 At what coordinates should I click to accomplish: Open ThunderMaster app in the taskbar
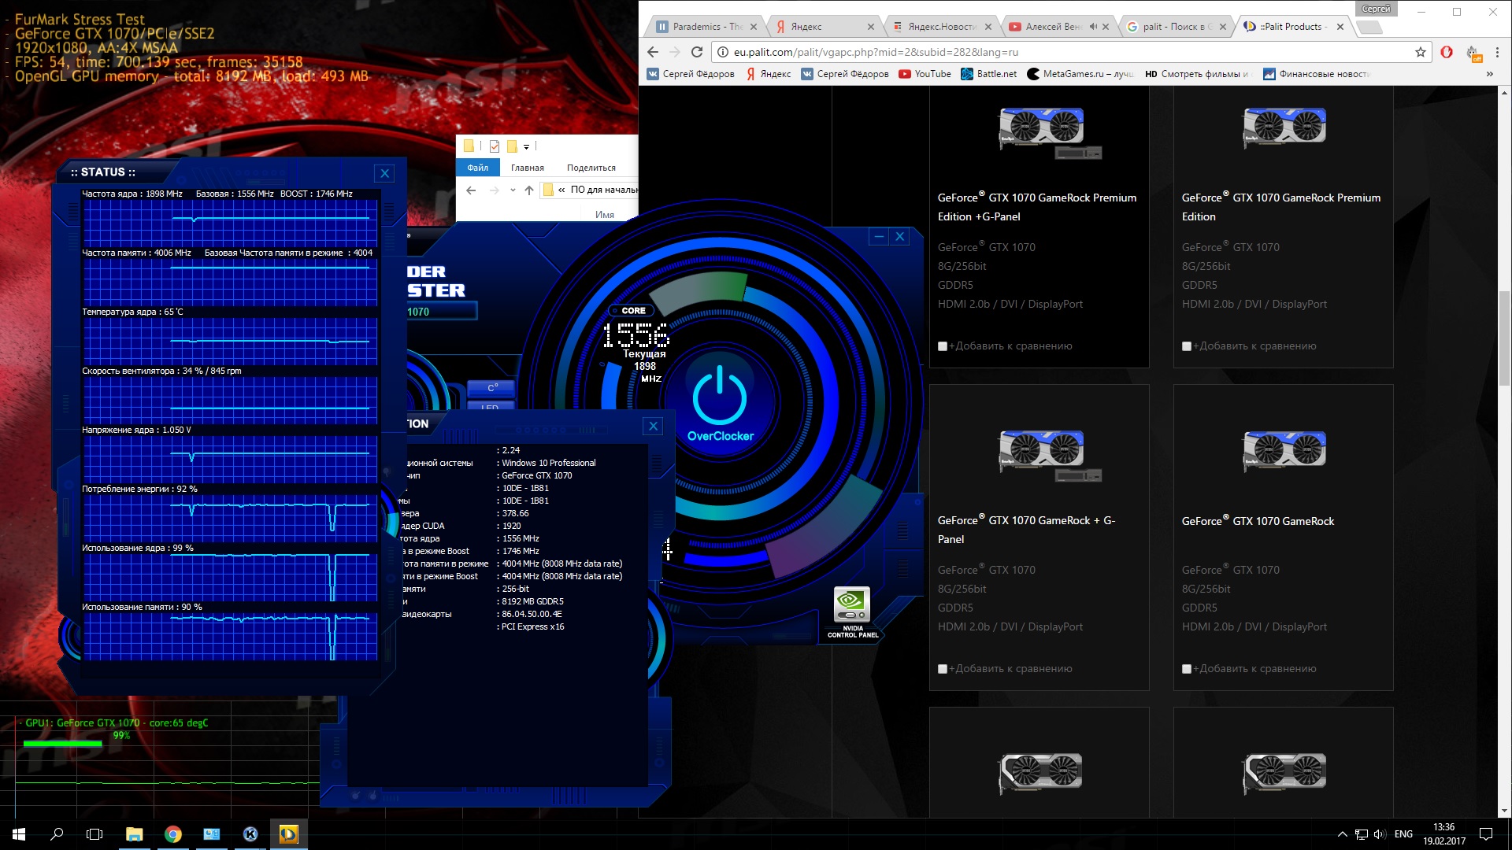click(289, 834)
